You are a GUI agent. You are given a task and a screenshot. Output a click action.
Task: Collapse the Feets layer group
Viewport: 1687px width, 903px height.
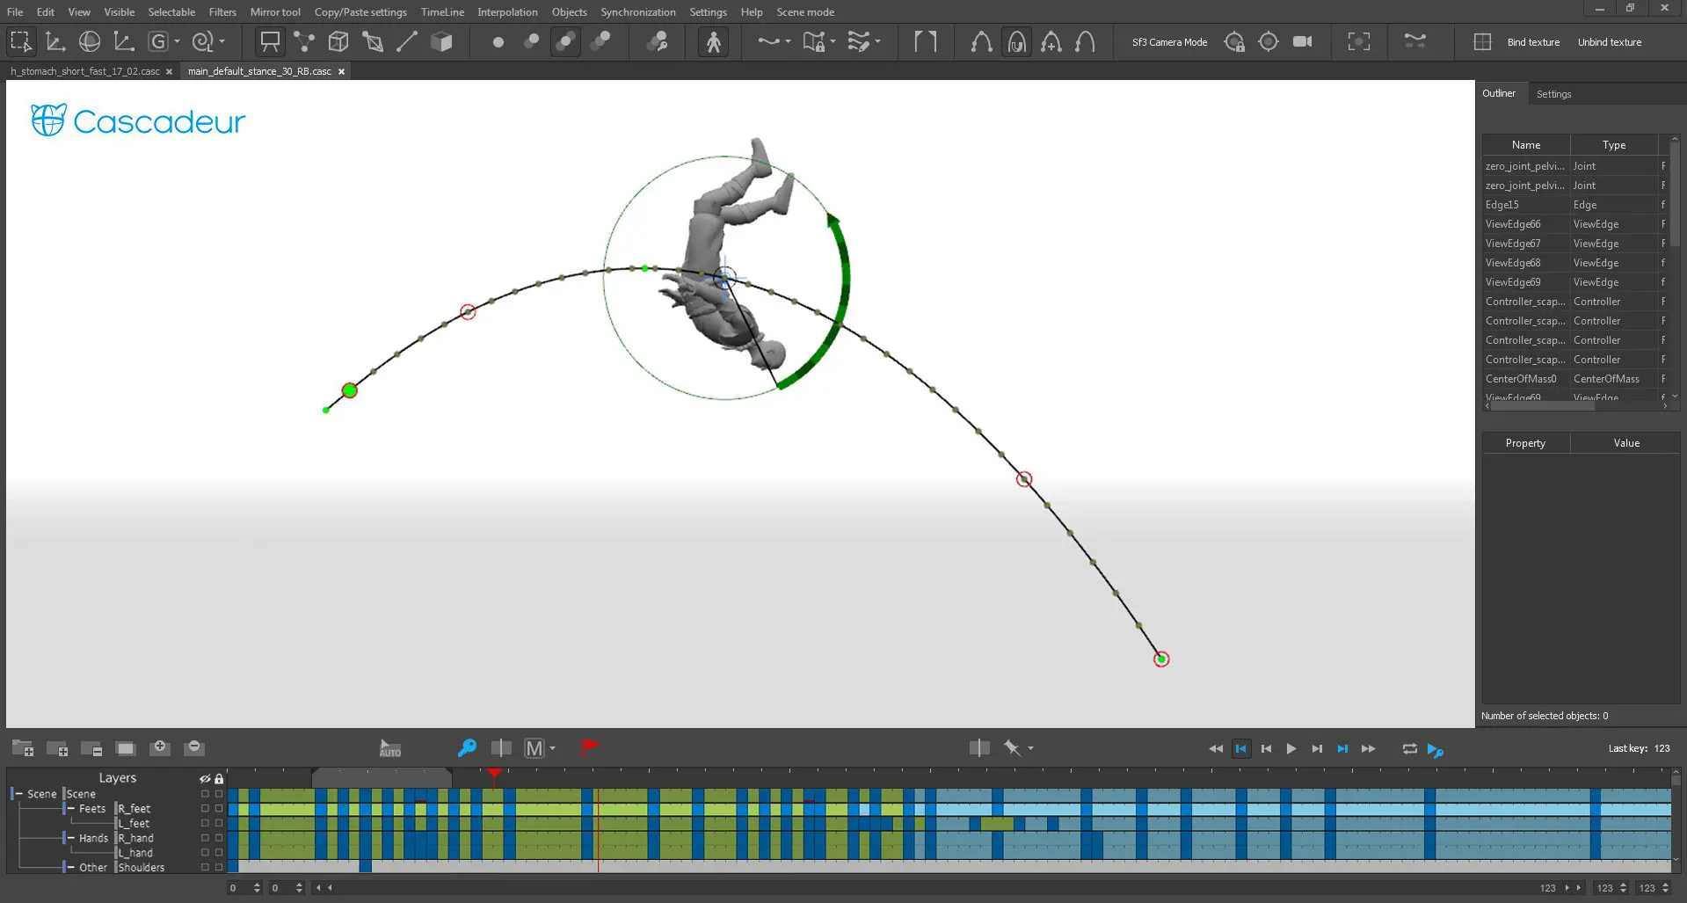(71, 808)
